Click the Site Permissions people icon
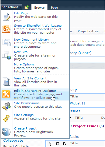 (x=6, y=106)
